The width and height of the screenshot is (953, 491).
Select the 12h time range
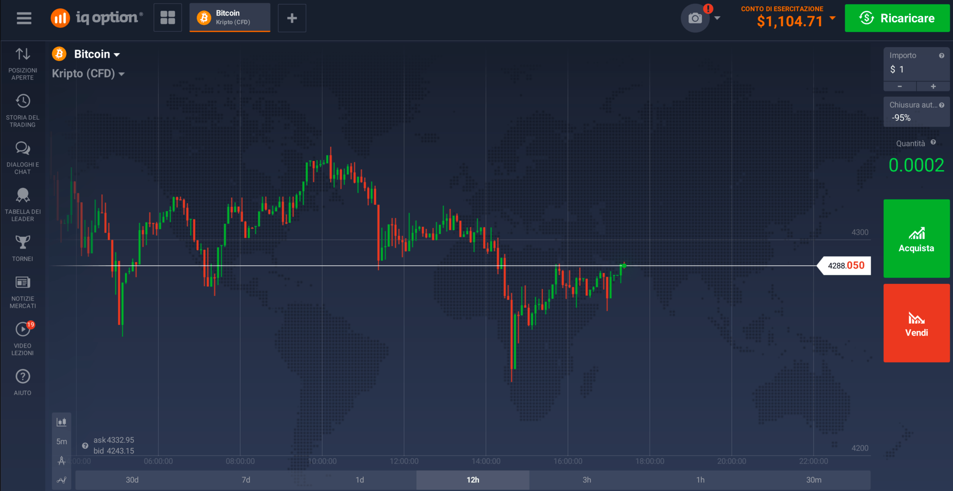[473, 480]
